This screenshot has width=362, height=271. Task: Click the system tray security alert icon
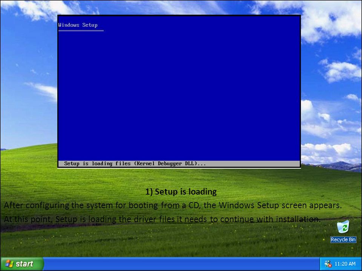pos(328,264)
